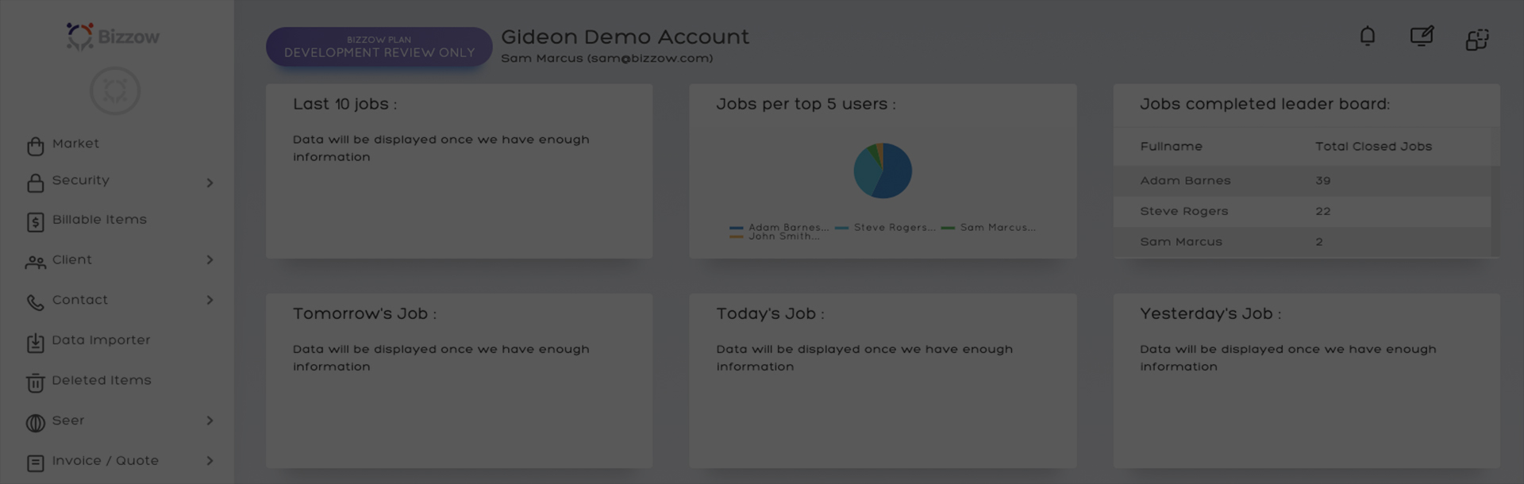Expand the Security submenu arrow
Viewport: 1524px width, 484px height.
tap(210, 183)
